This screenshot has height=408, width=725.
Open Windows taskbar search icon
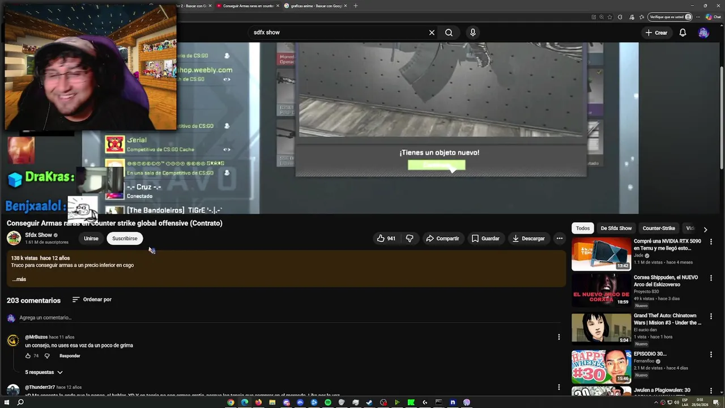click(x=20, y=402)
